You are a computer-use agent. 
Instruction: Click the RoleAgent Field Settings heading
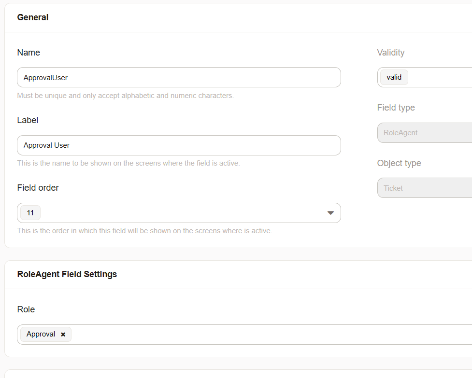point(67,274)
